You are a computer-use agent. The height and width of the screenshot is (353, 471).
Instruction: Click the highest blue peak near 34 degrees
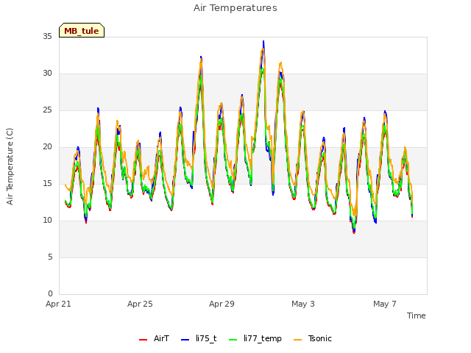tap(263, 41)
